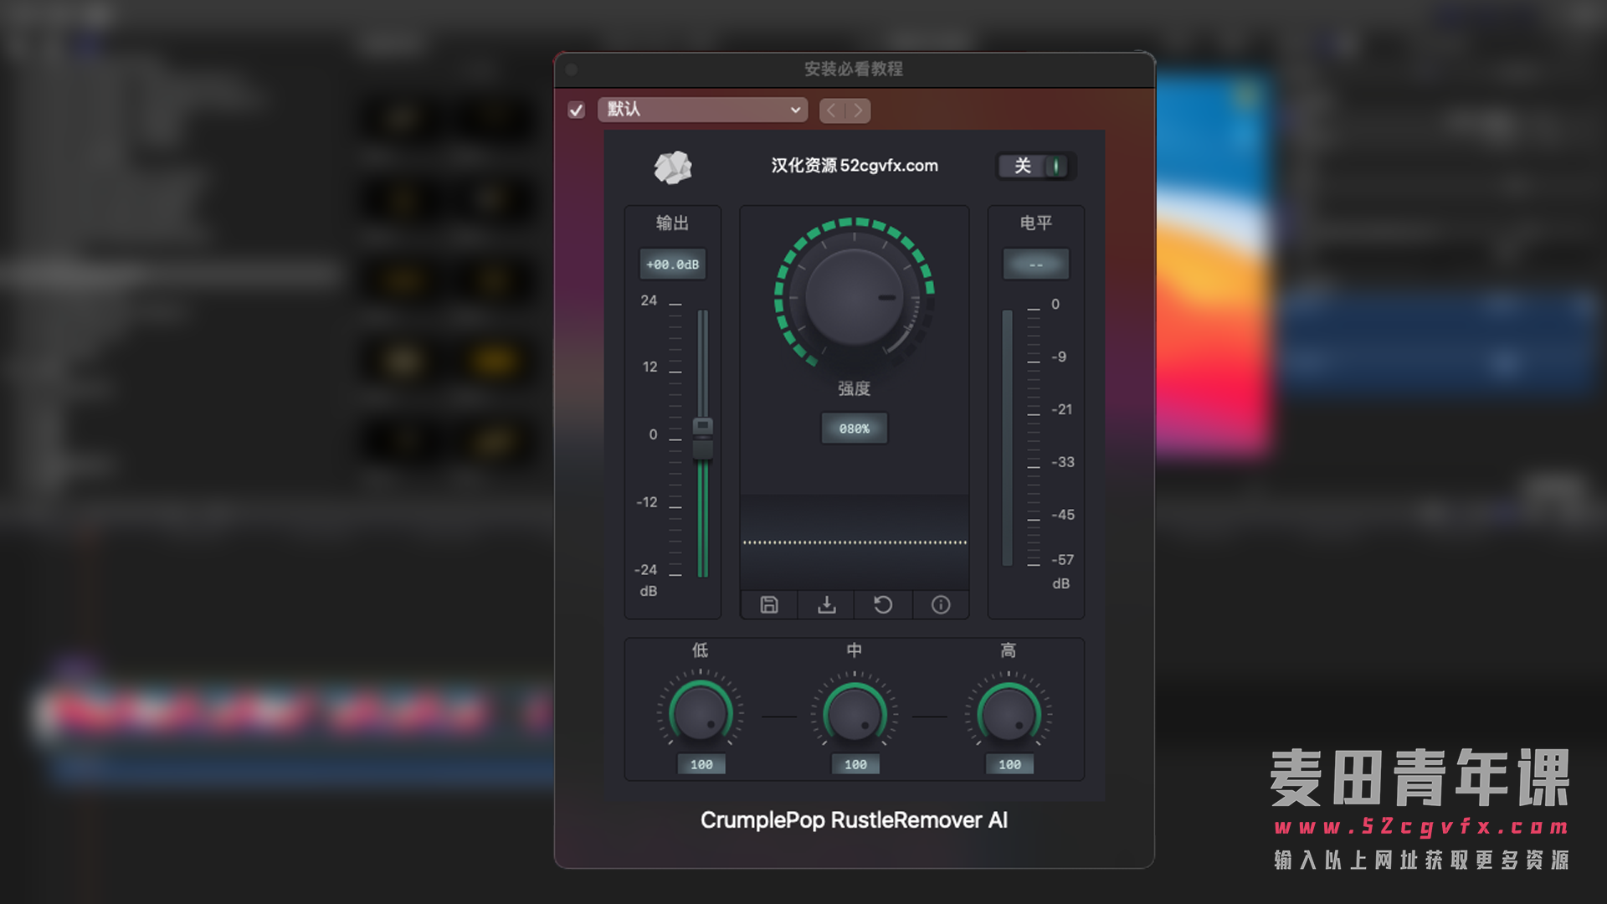
Task: Click the window close button at top-left
Action: pos(572,69)
